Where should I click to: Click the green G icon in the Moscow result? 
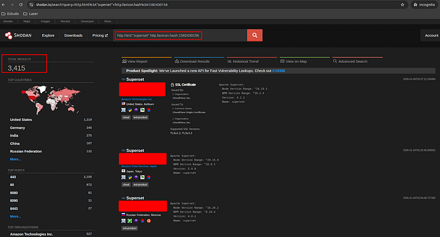[x=130, y=221]
